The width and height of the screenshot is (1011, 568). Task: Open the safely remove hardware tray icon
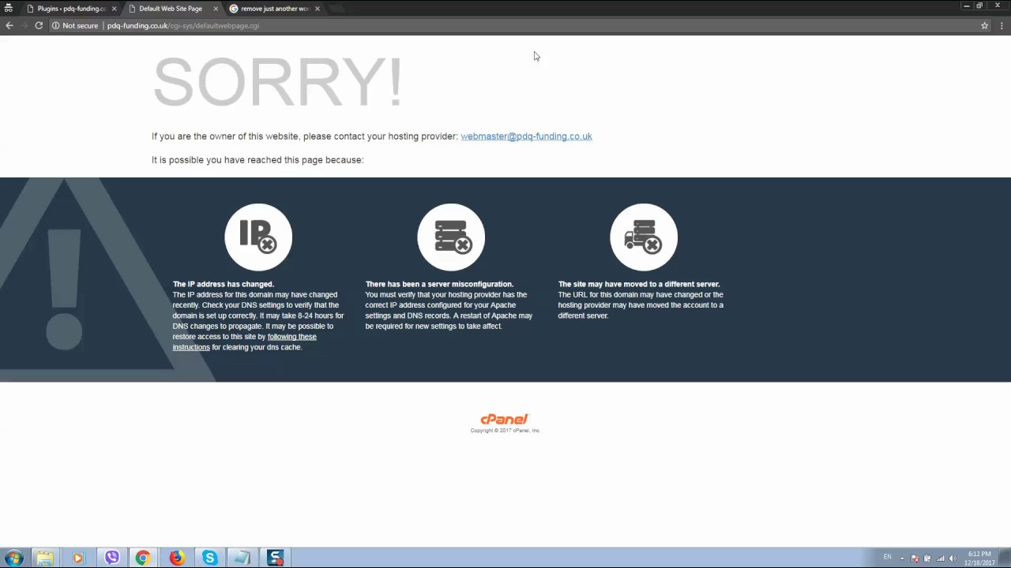point(927,559)
